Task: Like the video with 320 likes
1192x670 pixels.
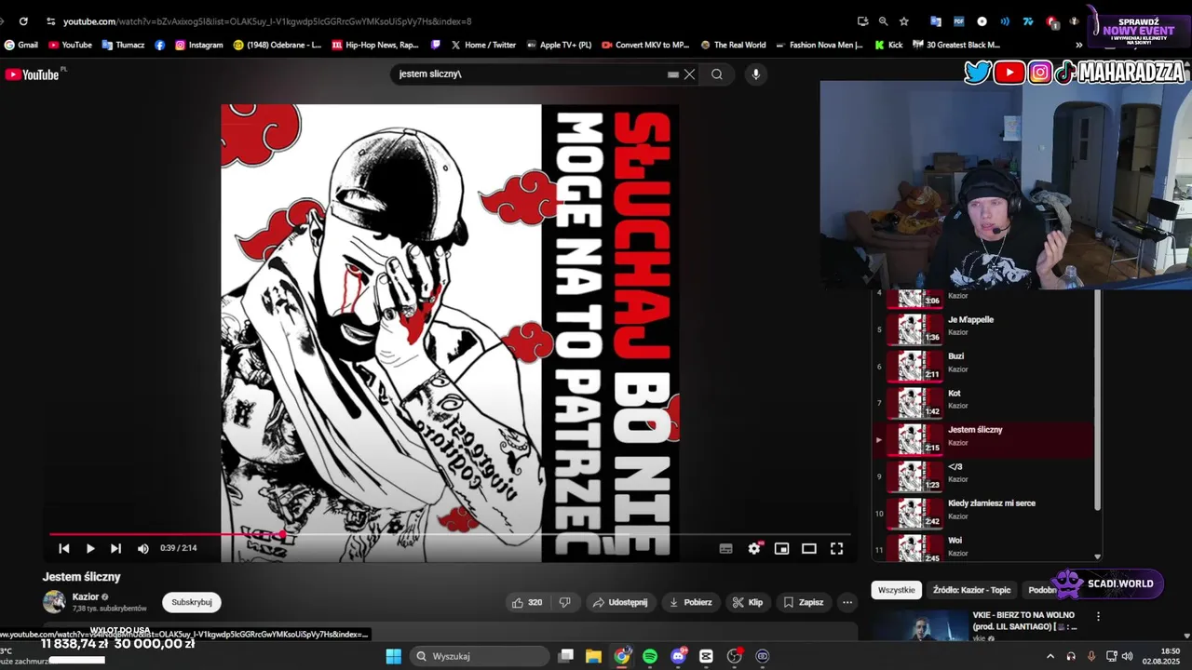Action: point(526,602)
